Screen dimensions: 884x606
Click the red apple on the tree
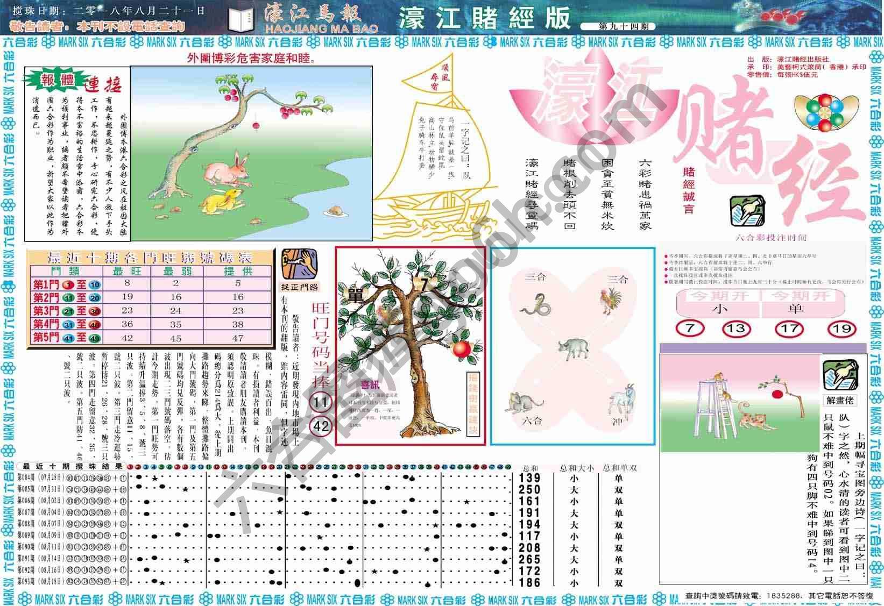coord(462,349)
